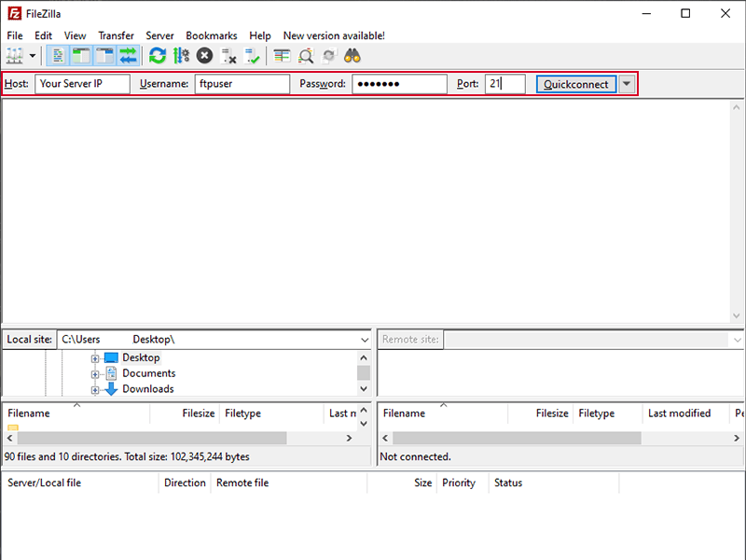
Task: Click message log scrollbar down arrow
Action: 737,315
